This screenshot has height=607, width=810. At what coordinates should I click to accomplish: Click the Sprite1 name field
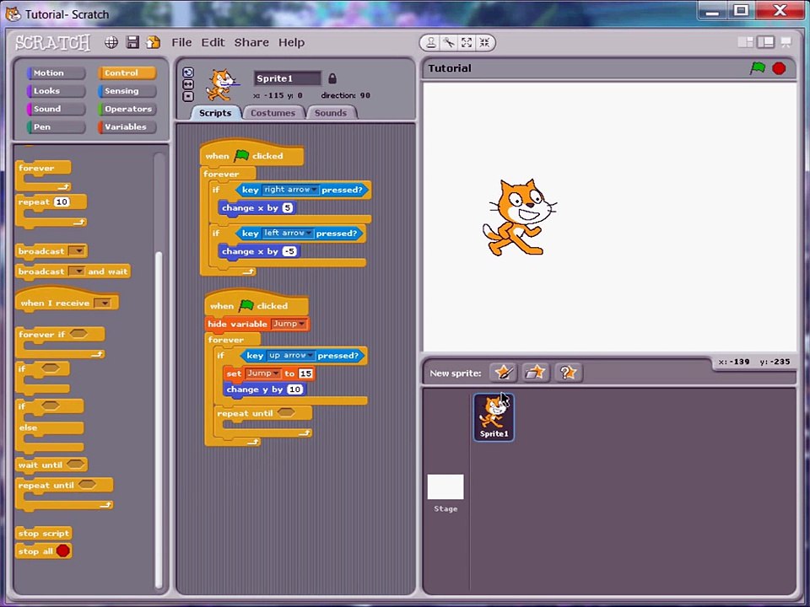[x=288, y=78]
